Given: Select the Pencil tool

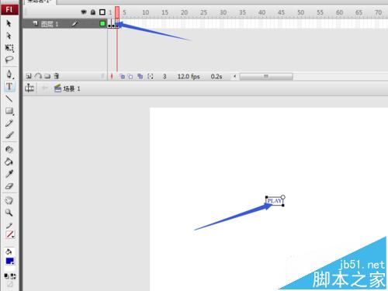Looking at the screenshot, I should point(9,123).
